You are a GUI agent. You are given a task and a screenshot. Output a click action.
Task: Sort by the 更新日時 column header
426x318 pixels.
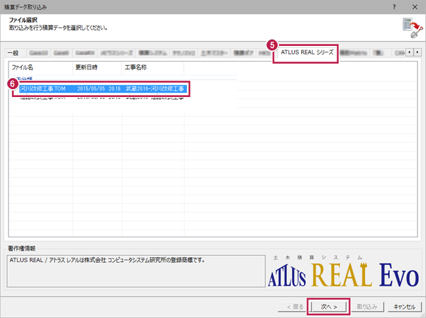97,68
